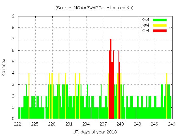
Task: Click the y-axis tick label 9
Action: point(13,16)
